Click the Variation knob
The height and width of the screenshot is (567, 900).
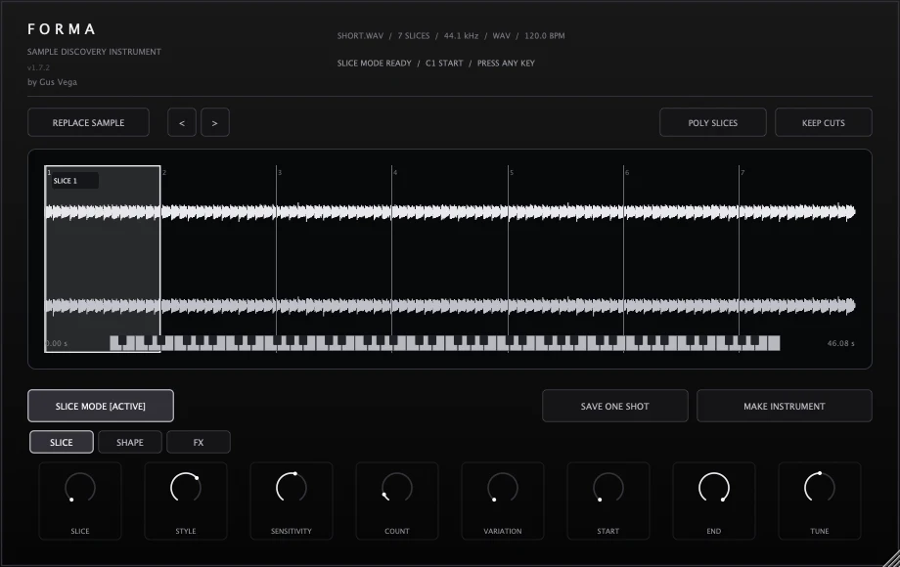(502, 488)
